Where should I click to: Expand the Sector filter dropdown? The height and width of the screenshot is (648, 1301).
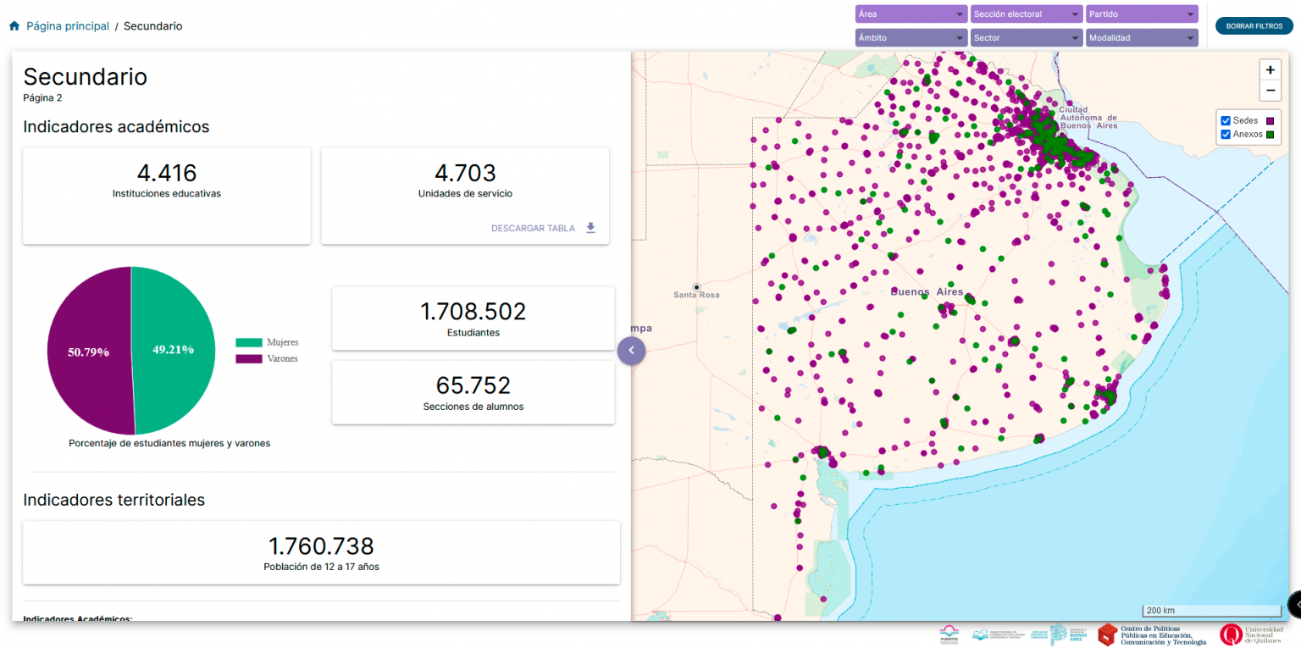point(1027,38)
